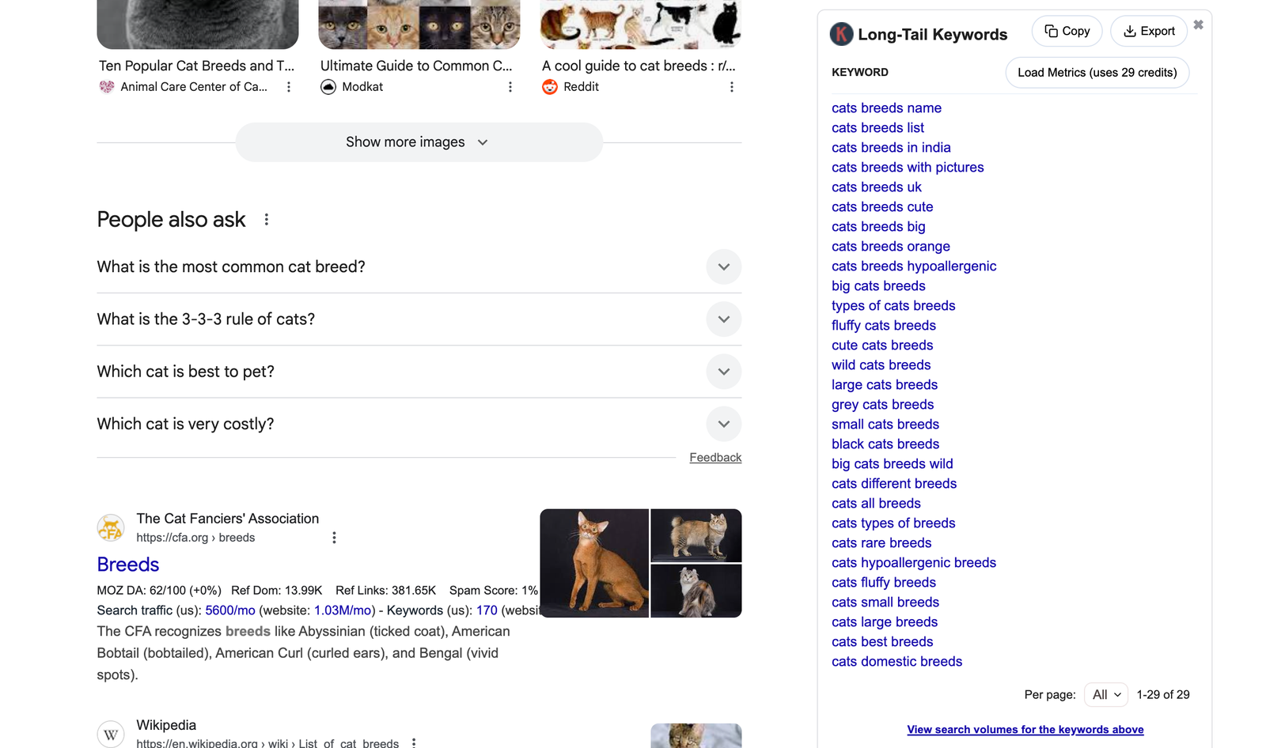Click the Wikipedia favicon icon
The width and height of the screenshot is (1266, 748).
(111, 735)
